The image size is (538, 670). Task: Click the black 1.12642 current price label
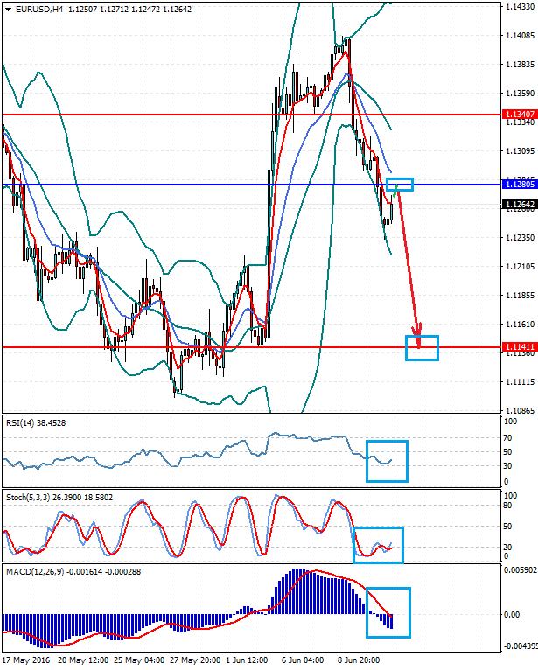point(520,205)
